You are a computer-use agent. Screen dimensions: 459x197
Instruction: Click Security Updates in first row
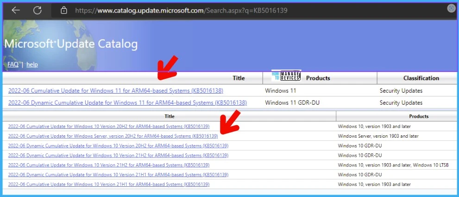point(401,91)
